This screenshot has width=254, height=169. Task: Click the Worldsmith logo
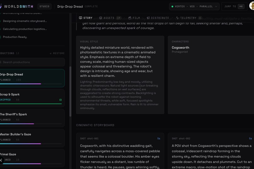16,7
